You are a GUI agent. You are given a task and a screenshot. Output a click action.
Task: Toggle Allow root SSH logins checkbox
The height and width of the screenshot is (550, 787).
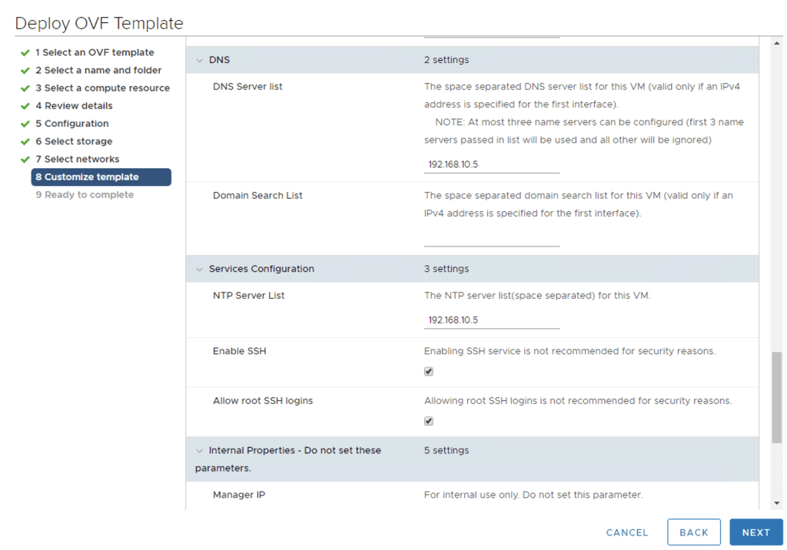(x=429, y=421)
